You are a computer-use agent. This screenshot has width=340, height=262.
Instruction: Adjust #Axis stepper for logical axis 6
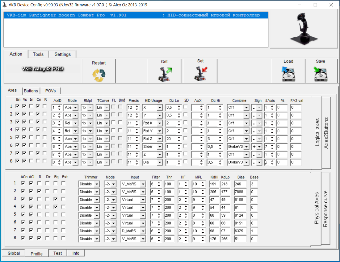pos(272,146)
